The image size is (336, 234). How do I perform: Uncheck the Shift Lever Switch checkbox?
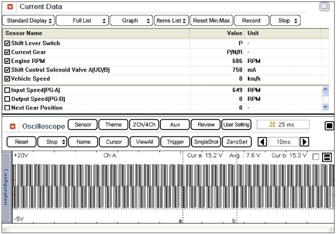7,43
